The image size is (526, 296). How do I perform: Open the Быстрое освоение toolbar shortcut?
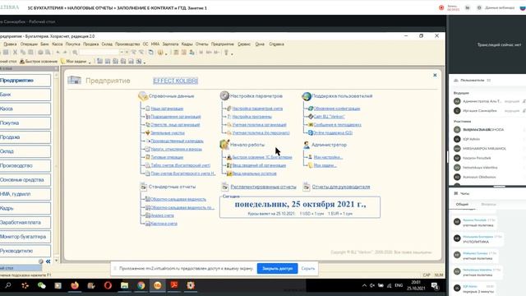coord(39,62)
